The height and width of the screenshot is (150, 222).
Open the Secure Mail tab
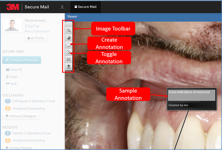coord(85,7)
